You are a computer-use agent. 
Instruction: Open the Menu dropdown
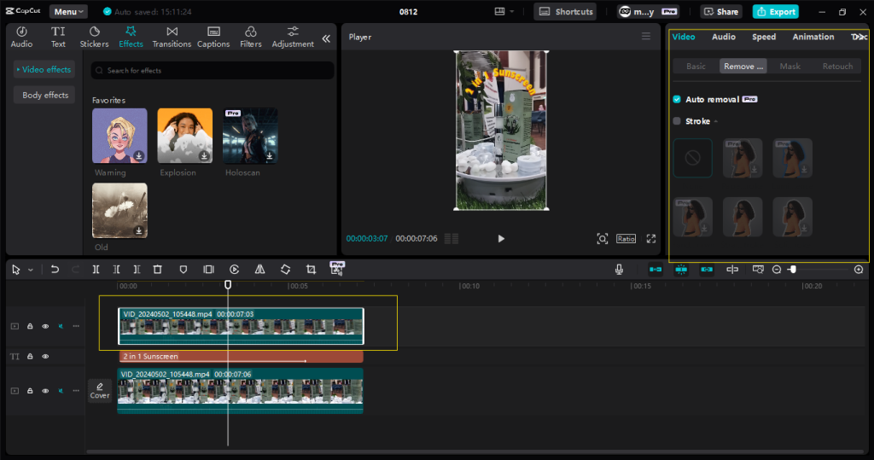[x=68, y=12]
